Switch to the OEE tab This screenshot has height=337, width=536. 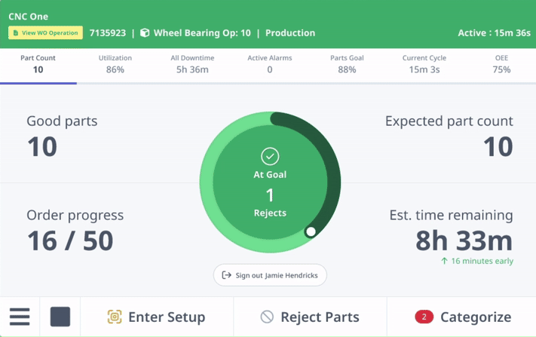click(x=501, y=64)
